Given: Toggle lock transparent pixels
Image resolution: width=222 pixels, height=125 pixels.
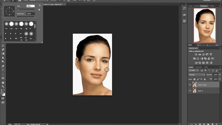Looking at the screenshot, I should click(195, 79).
